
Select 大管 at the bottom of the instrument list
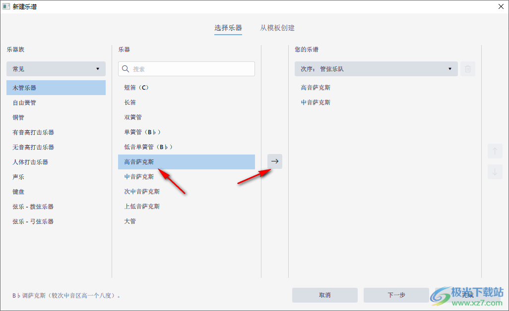(x=130, y=221)
